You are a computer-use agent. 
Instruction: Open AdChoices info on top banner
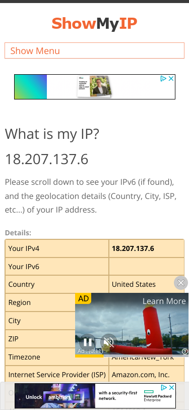click(x=163, y=78)
